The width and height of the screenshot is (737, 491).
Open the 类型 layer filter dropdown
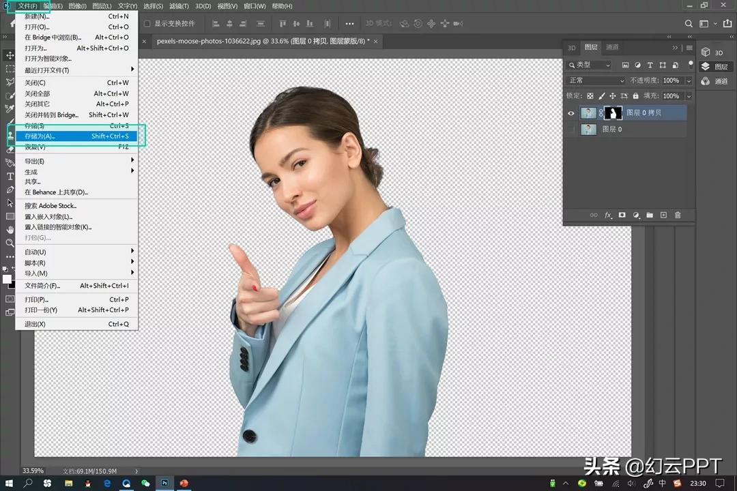point(589,65)
